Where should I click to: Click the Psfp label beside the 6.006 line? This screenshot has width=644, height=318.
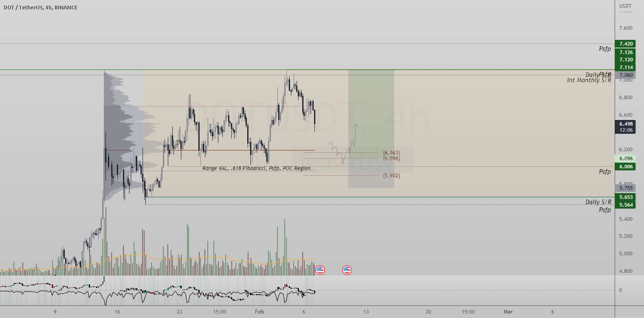tap(605, 172)
